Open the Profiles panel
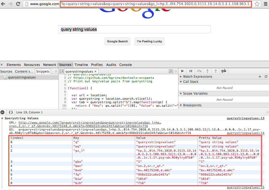 pos(97,65)
